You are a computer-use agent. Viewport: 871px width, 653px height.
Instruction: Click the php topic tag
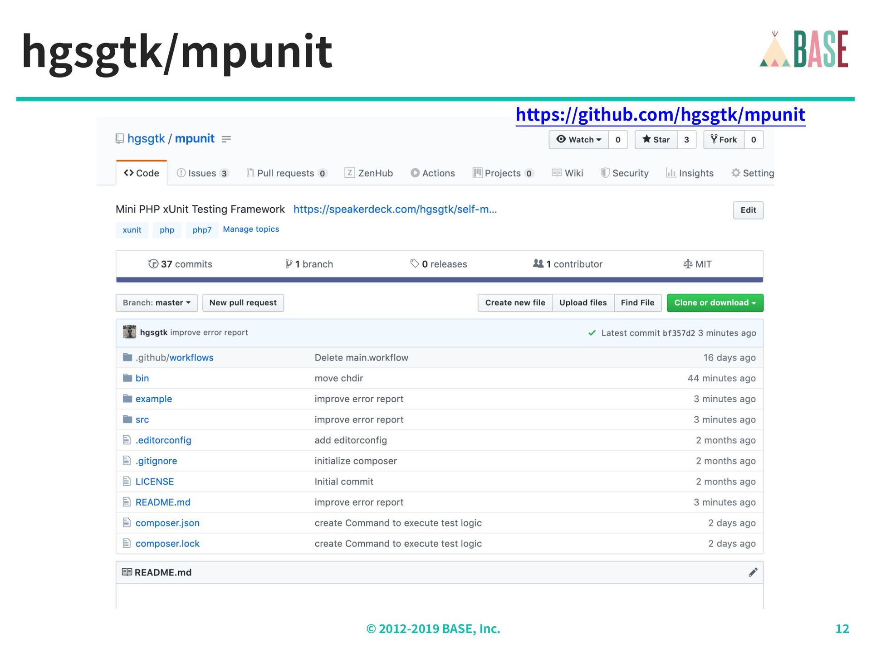(x=167, y=230)
